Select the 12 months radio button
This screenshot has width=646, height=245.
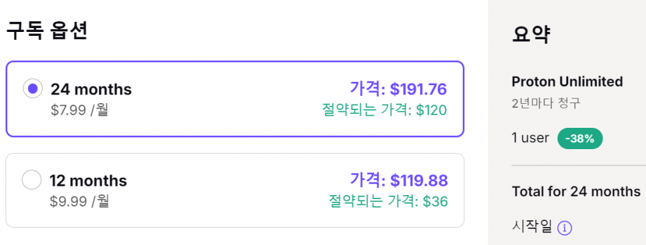point(32,180)
